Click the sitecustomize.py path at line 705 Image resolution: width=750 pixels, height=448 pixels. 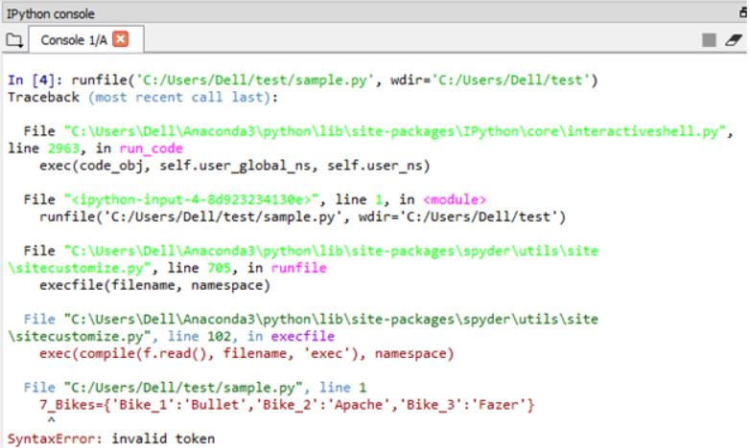tap(303, 259)
